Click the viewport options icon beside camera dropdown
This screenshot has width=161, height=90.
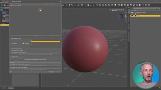(125, 10)
